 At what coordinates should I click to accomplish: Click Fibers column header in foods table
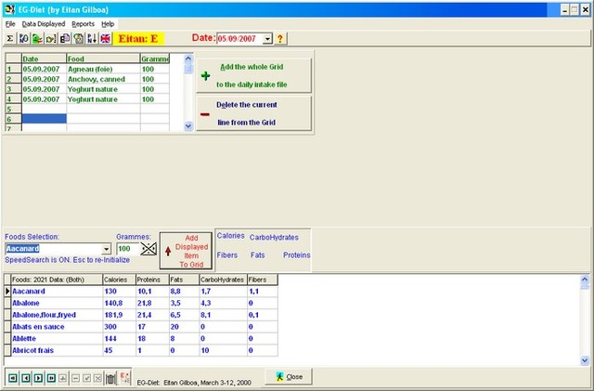[x=262, y=280]
